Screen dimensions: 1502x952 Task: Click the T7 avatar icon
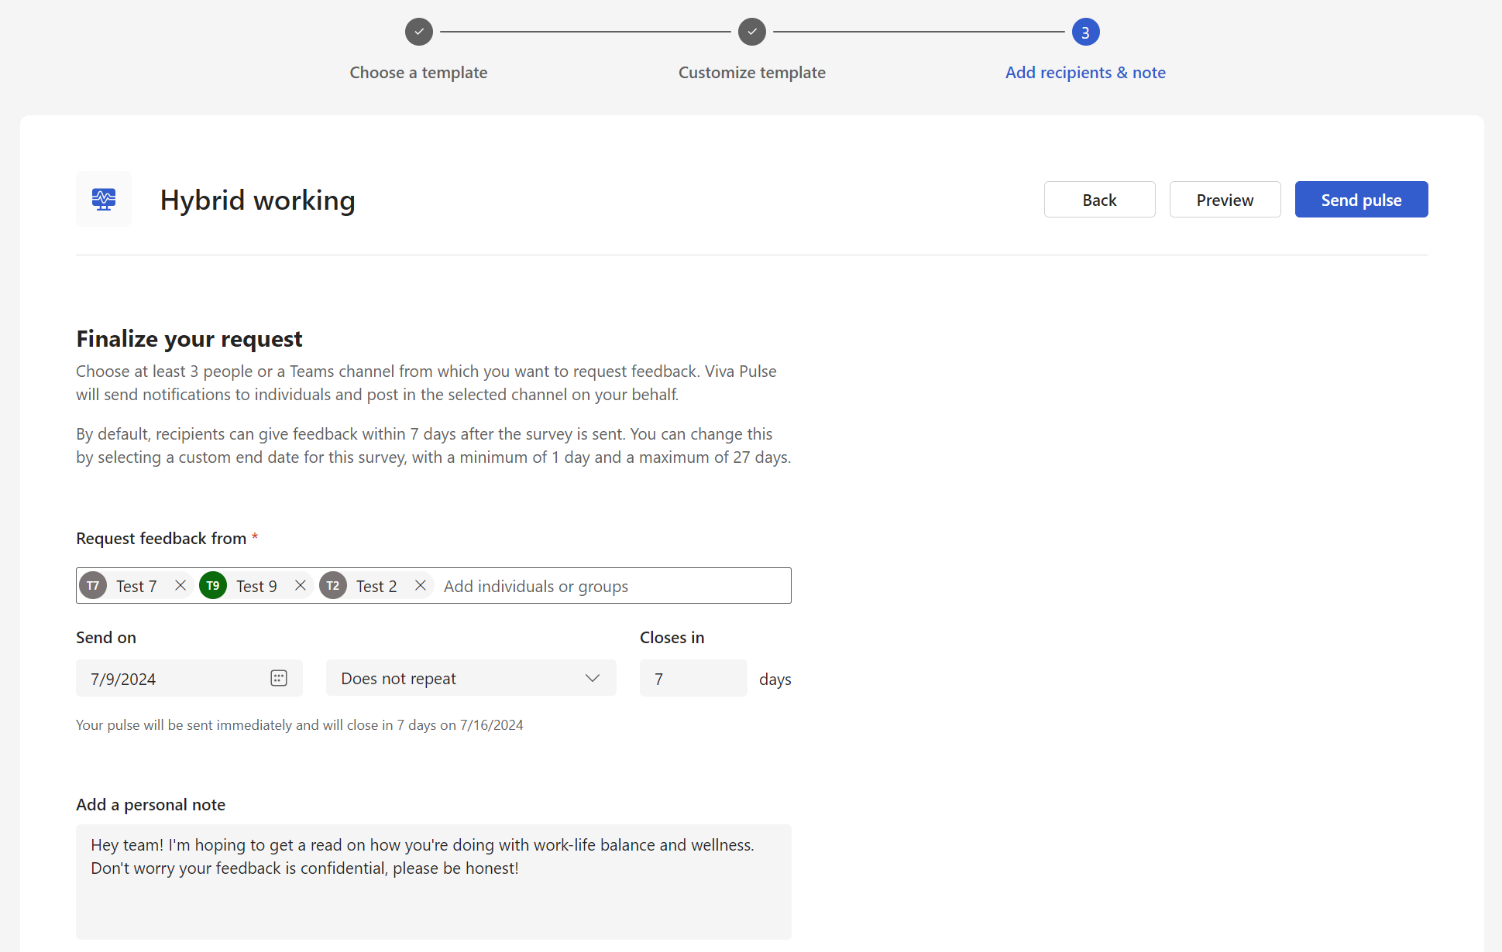point(93,586)
